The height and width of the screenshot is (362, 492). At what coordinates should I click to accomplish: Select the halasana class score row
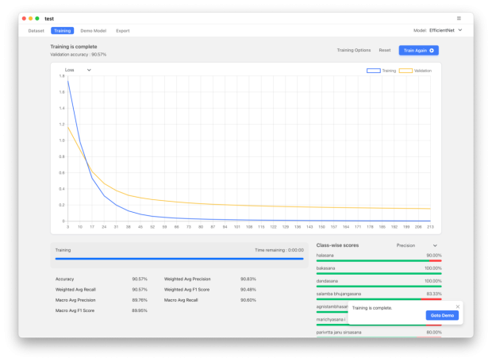(379, 257)
